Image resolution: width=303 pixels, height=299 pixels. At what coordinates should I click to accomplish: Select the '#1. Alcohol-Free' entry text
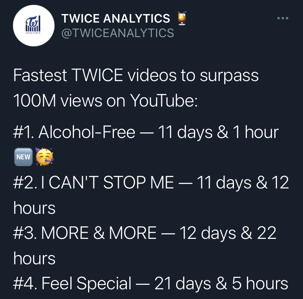[x=74, y=132]
